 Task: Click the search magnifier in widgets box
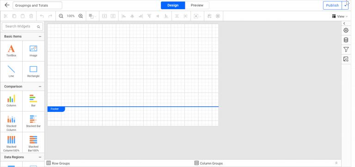point(38,27)
